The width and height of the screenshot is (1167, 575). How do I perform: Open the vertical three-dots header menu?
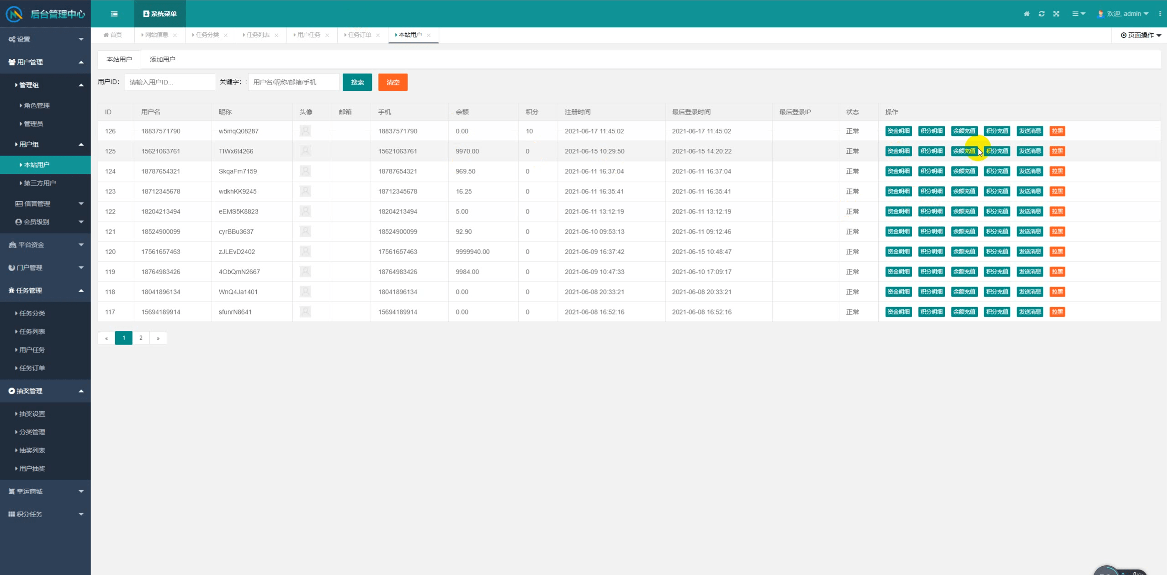coord(1160,14)
